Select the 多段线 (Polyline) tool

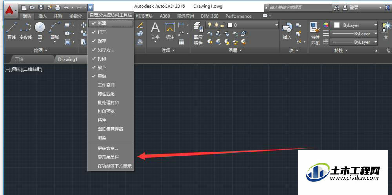click(26, 30)
